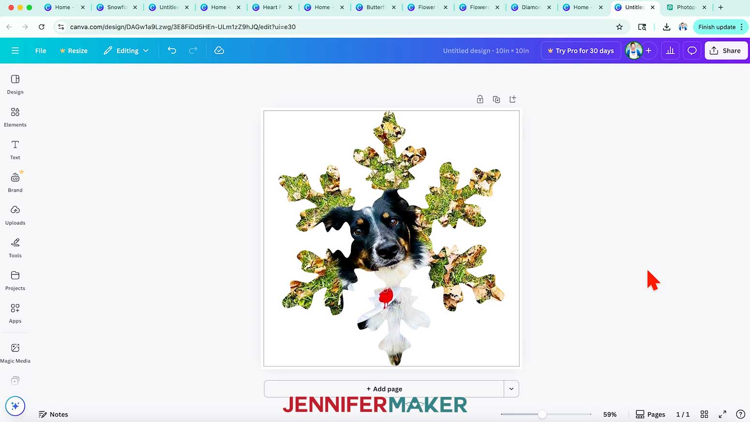This screenshot has width=750, height=422.
Task: Click Try Pro for 30 days
Action: [581, 50]
